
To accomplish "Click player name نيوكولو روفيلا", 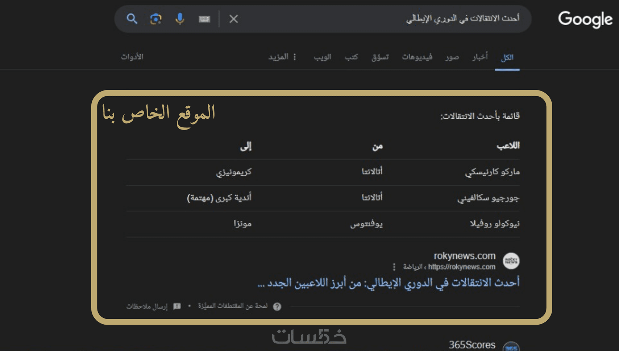I will pyautogui.click(x=495, y=224).
